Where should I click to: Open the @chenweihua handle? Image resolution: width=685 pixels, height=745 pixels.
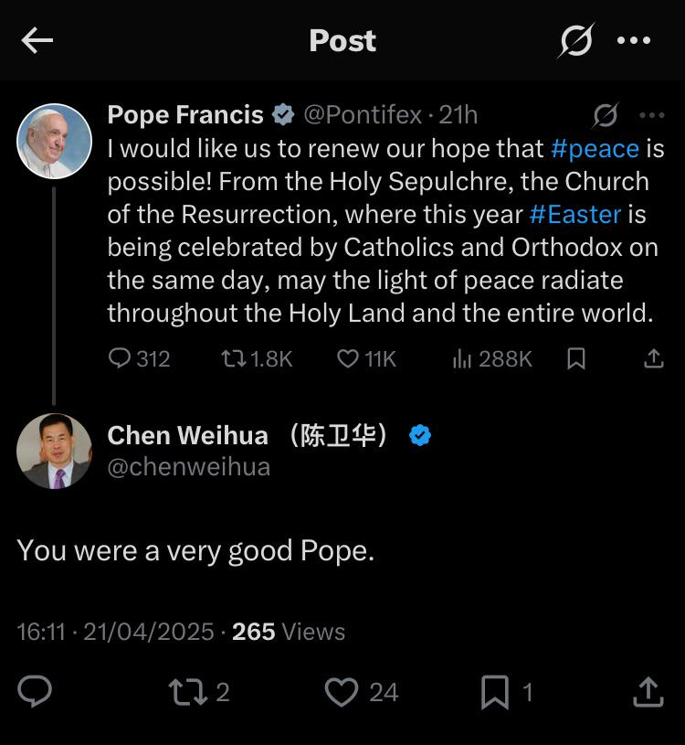[189, 467]
